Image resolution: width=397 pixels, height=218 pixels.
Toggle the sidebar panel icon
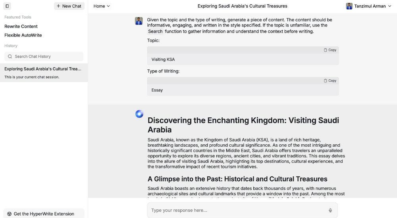point(7,6)
